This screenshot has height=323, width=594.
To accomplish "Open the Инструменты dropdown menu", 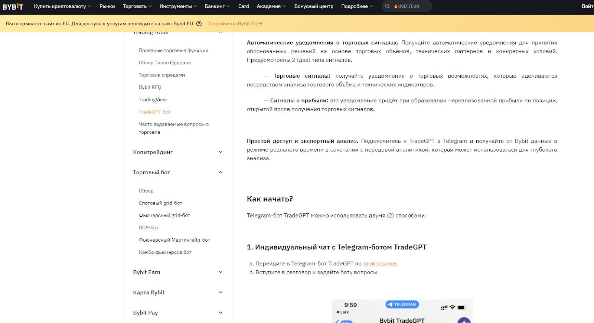I will (178, 6).
